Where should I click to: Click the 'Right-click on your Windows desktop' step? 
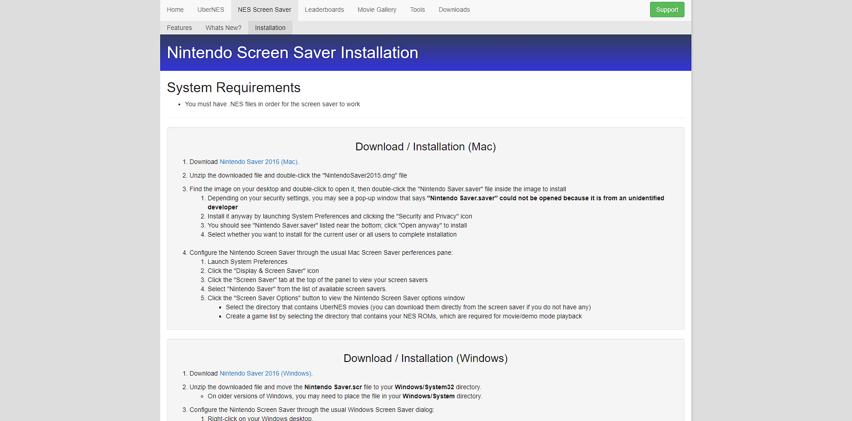260,418
